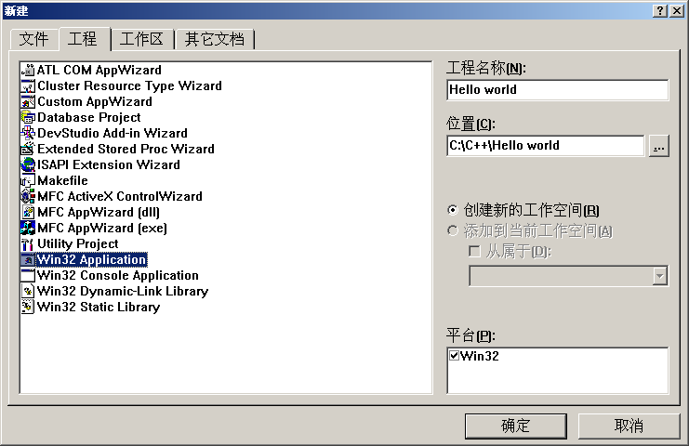Switch to the 工作区 tab

142,40
